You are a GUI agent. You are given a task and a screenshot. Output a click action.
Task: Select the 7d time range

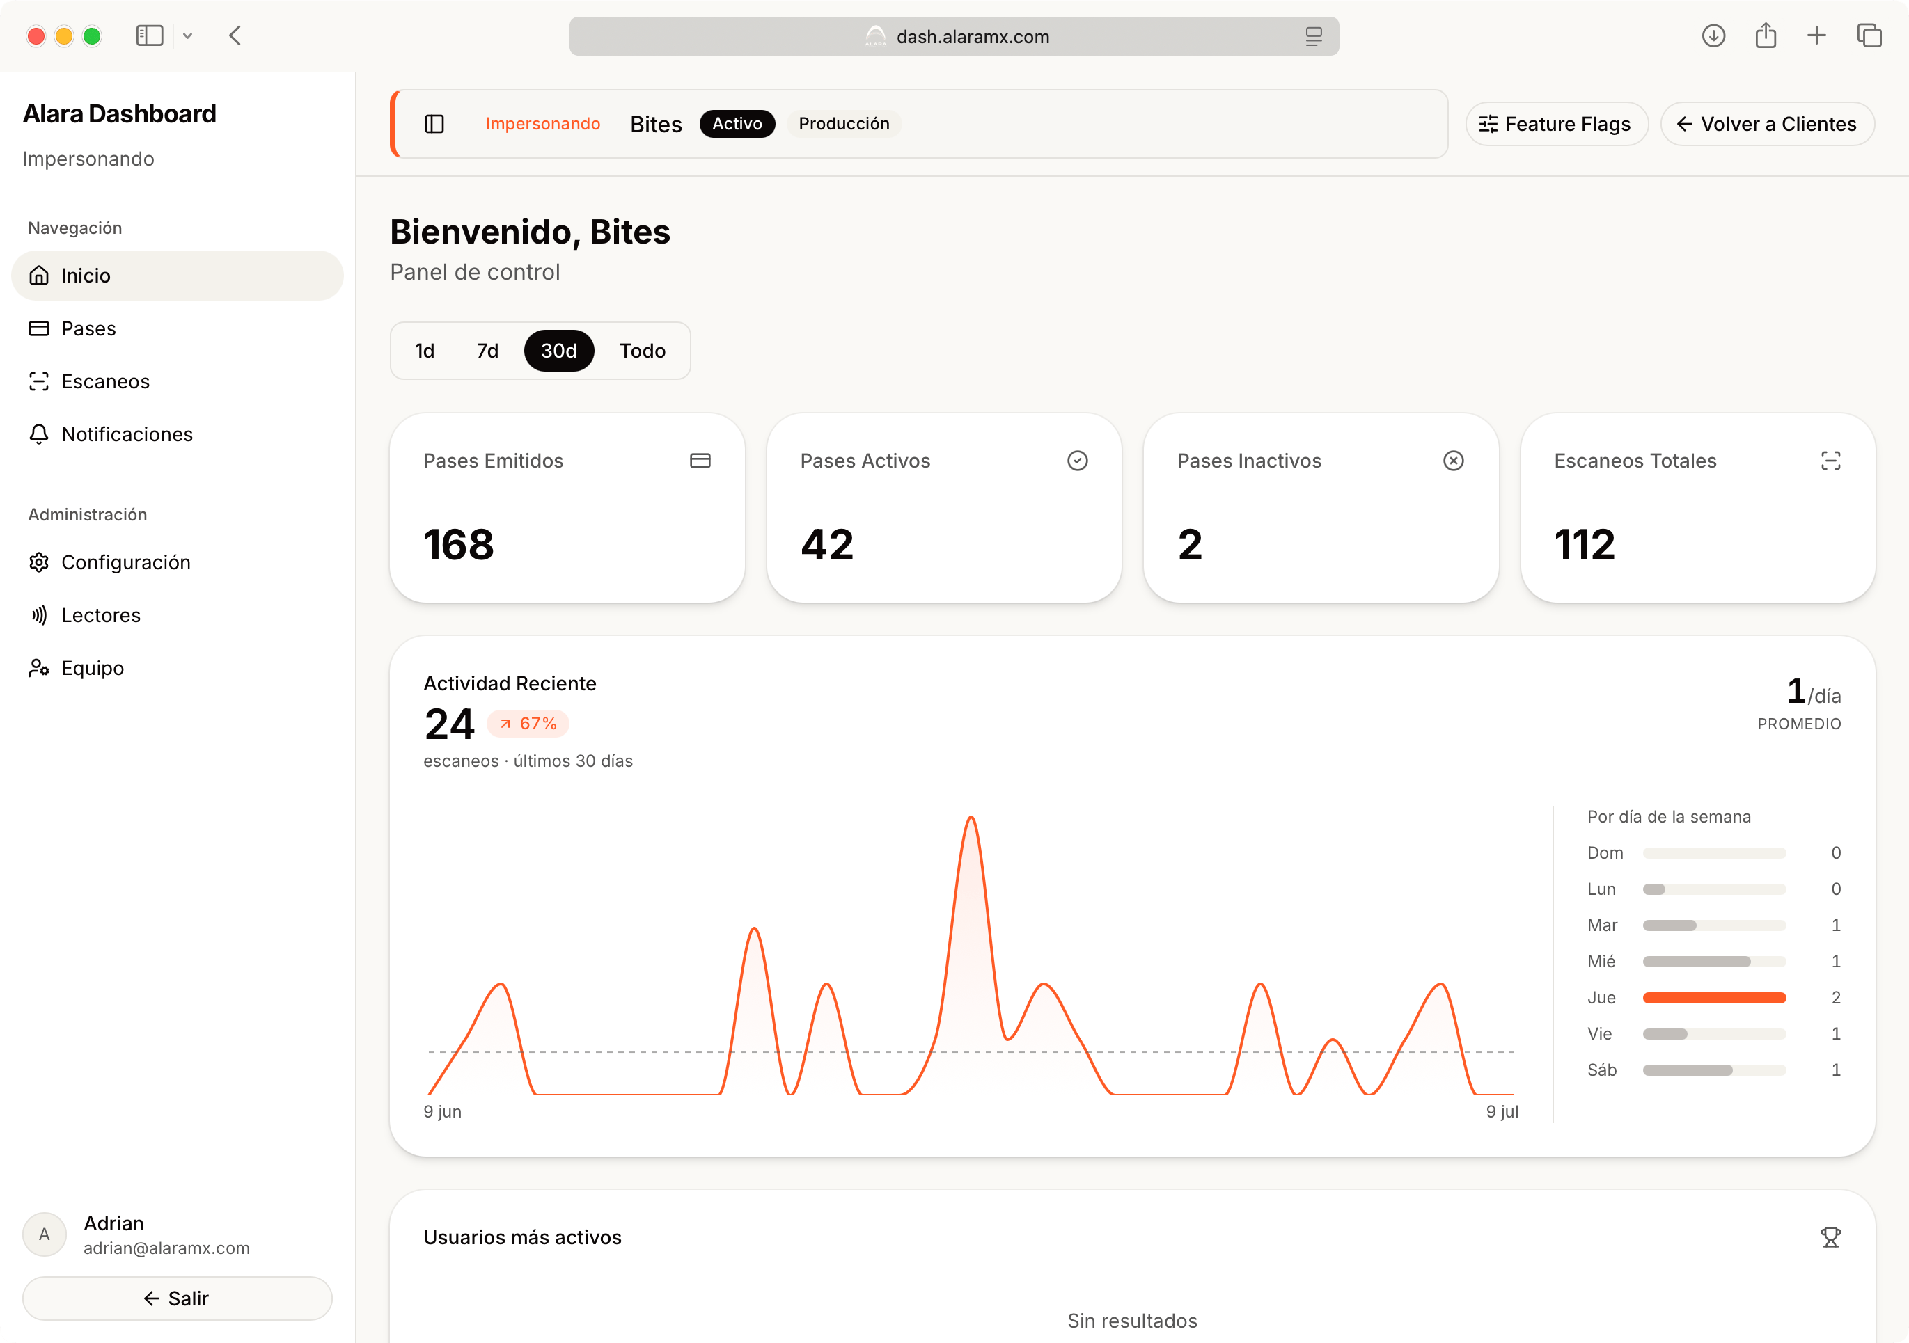[x=487, y=351]
